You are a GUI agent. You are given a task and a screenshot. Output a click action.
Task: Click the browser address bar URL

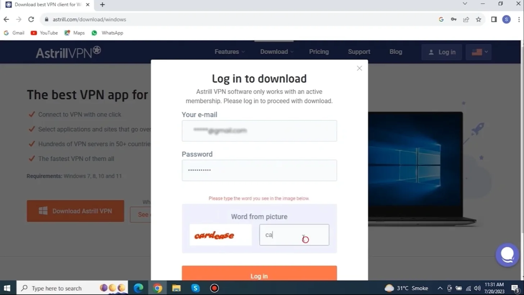[89, 19]
